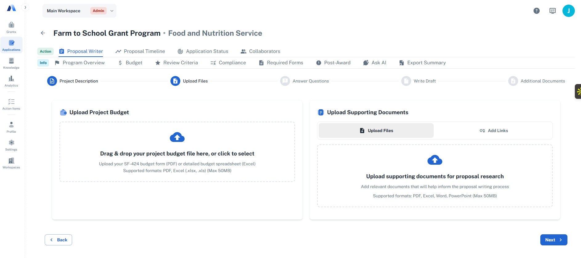Viewport: 581px width, 258px height.
Task: Open Ask AI from the secondary toolbar
Action: tap(375, 62)
